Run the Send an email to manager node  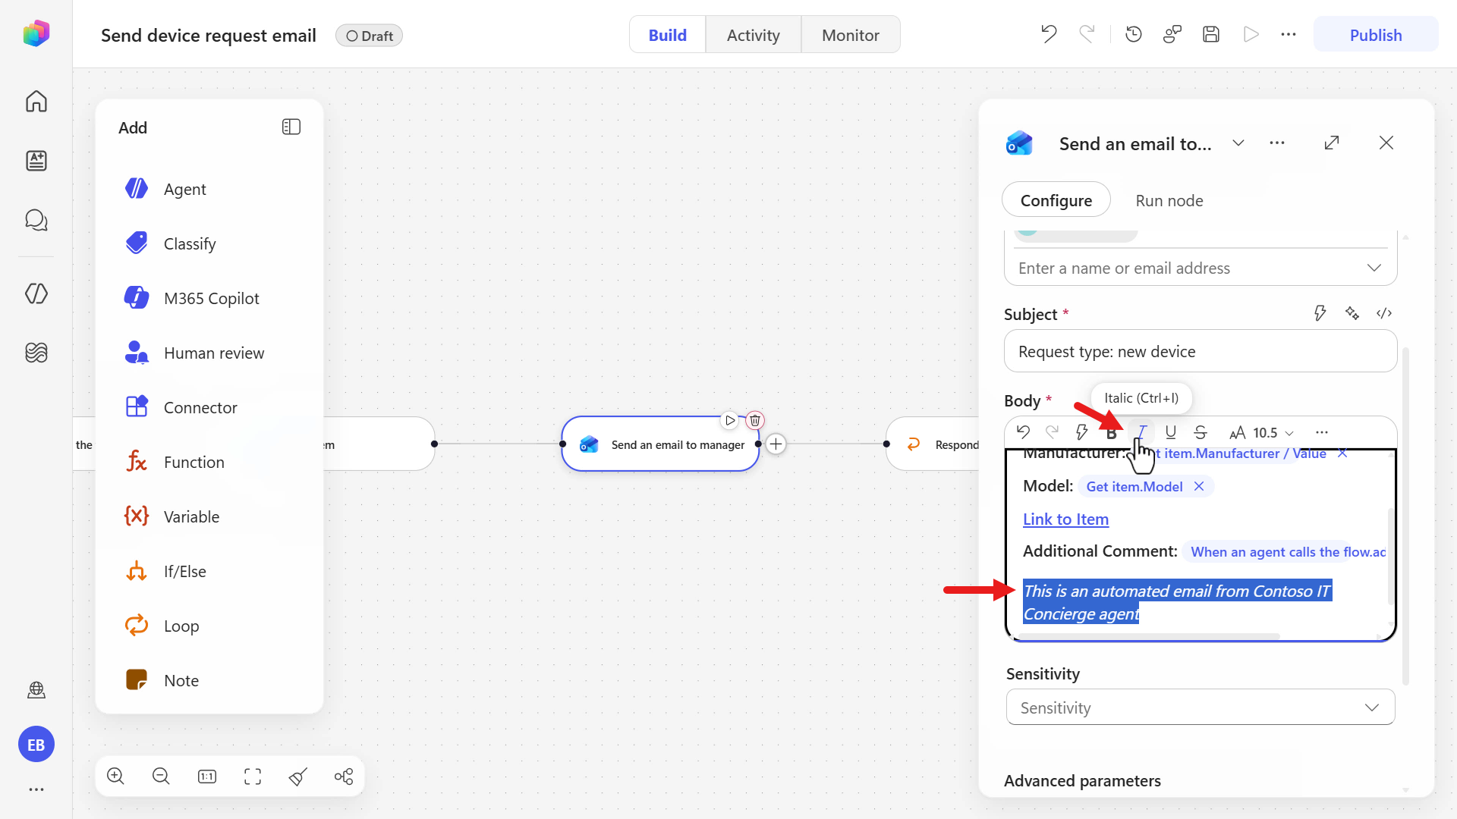click(x=730, y=420)
